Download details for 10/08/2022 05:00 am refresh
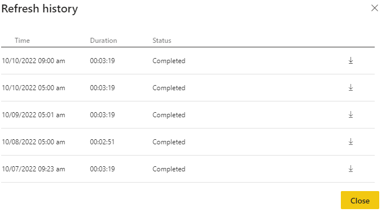Image resolution: width=386 pixels, height=217 pixels. [x=351, y=141]
